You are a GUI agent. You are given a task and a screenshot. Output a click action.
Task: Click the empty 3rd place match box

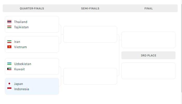(x=148, y=71)
